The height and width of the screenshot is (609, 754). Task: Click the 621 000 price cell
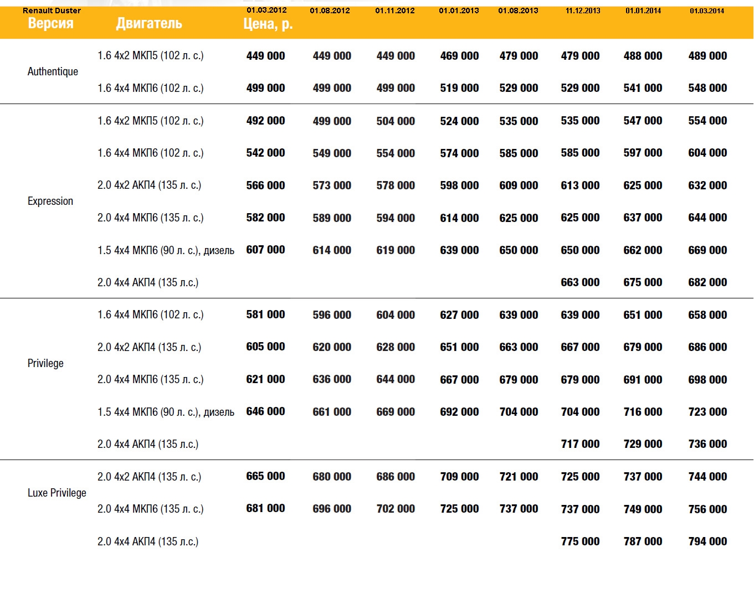click(x=265, y=379)
